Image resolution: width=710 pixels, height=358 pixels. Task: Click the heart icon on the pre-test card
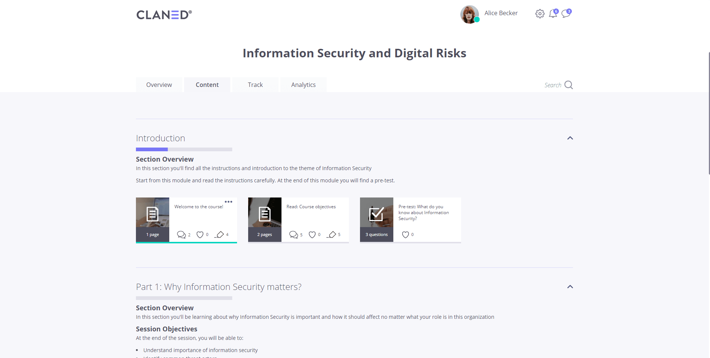(x=406, y=234)
